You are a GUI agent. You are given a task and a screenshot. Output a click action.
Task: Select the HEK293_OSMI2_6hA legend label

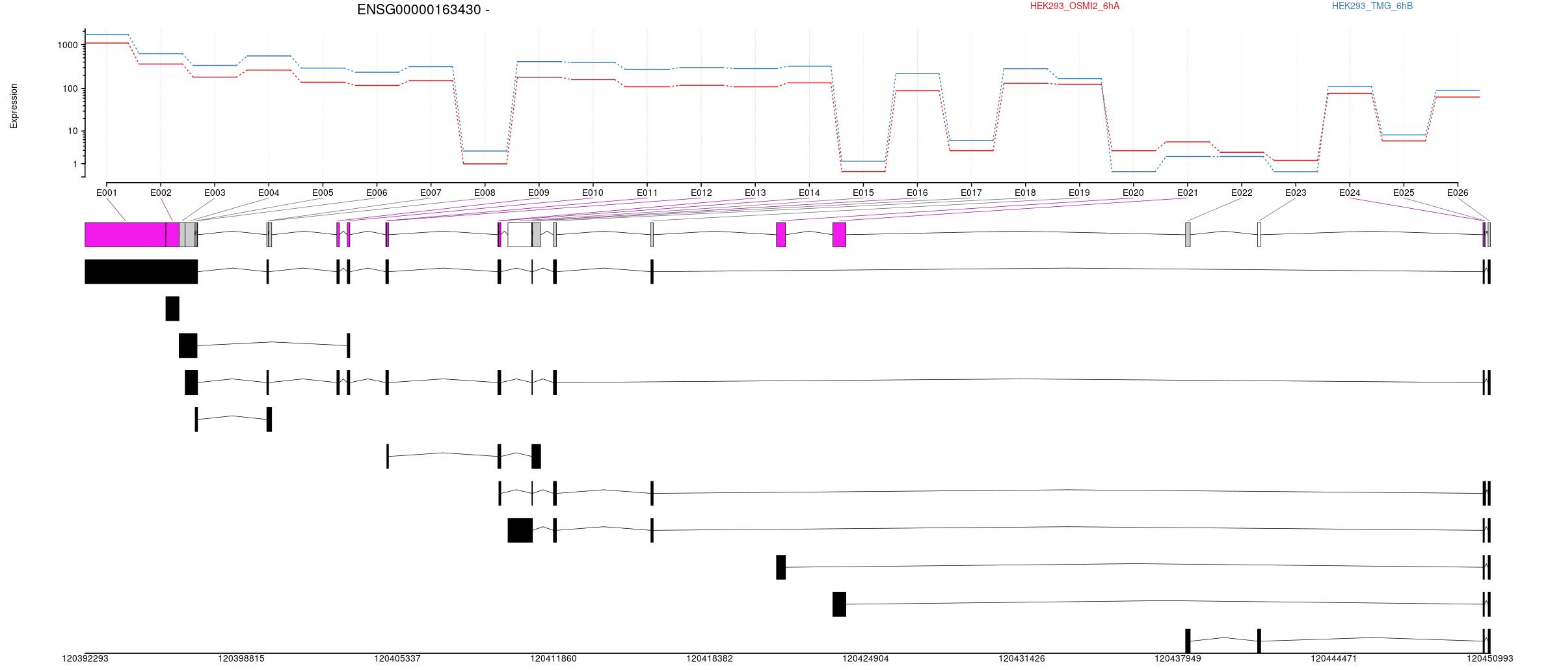point(1074,6)
